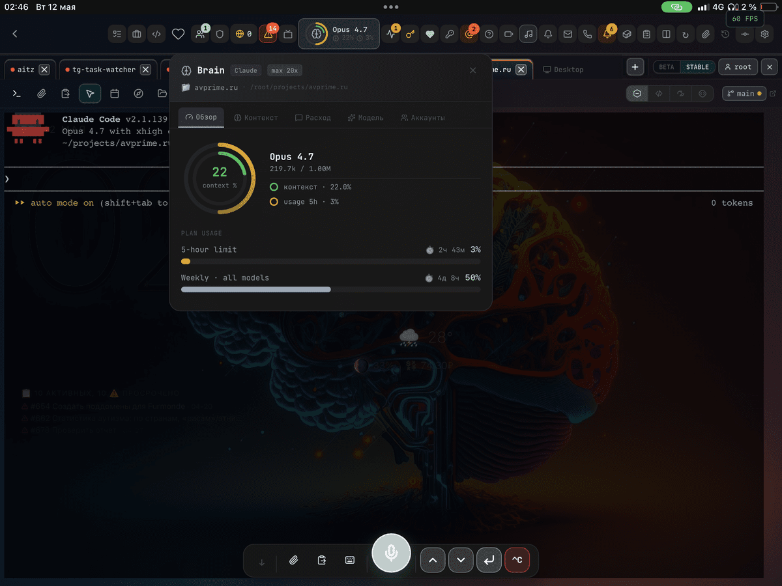
Task: Click the green heart gem icon
Action: [429, 34]
